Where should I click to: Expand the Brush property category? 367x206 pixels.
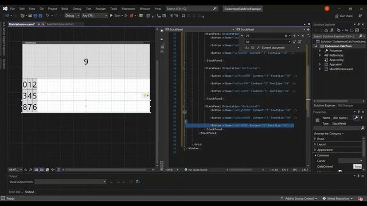point(315,138)
